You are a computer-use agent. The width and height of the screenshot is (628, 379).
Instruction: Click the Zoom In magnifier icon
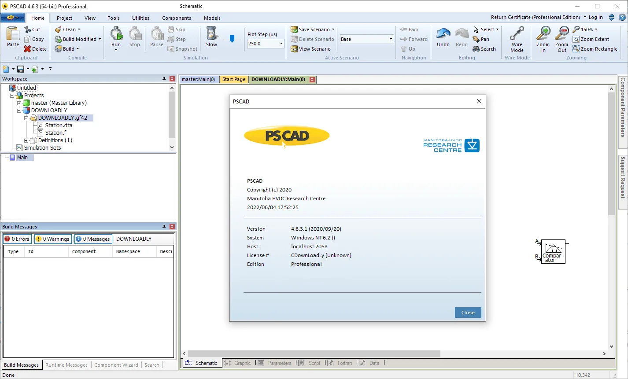(x=543, y=33)
